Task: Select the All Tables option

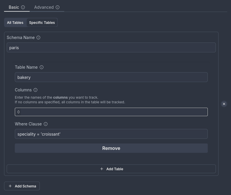Action: [15, 22]
